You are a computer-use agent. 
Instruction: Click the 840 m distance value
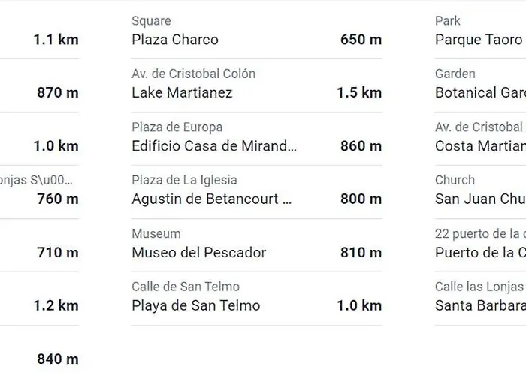click(58, 359)
